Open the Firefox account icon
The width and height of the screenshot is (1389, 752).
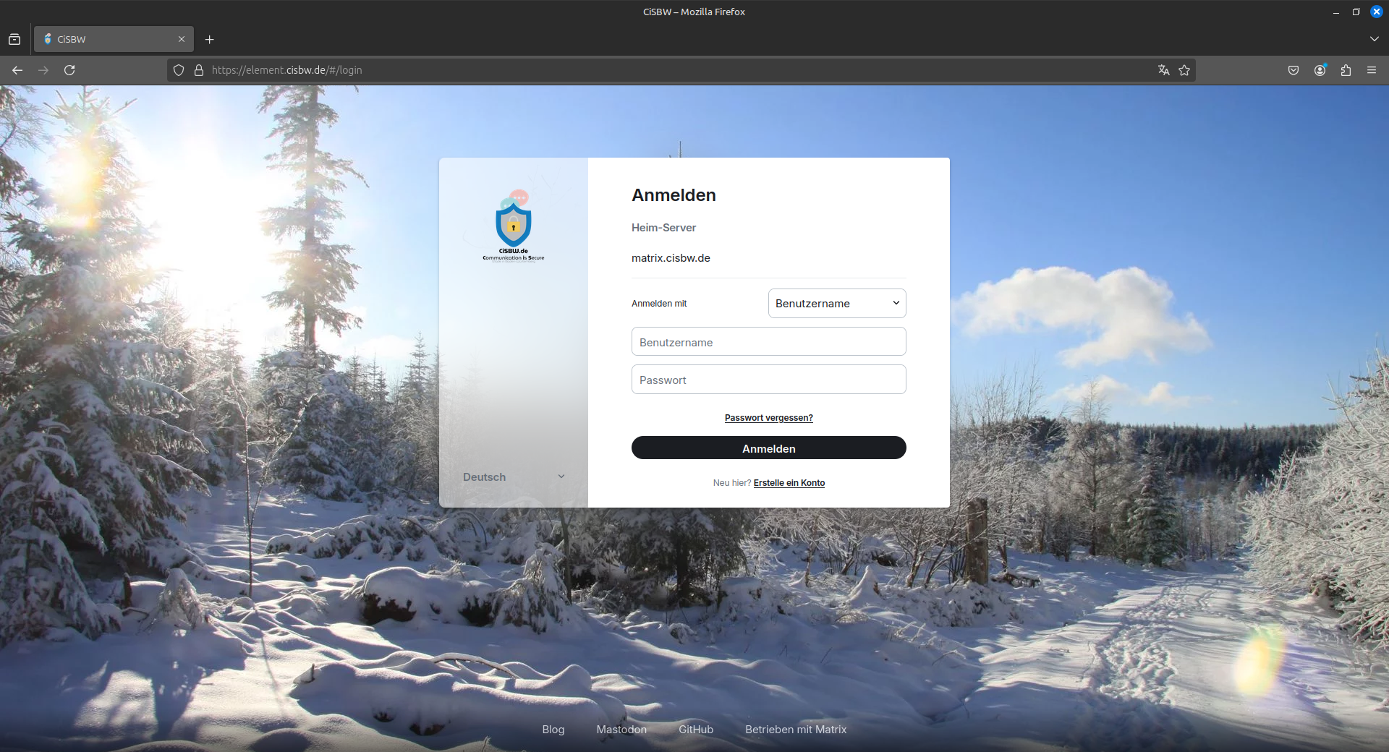click(x=1319, y=70)
